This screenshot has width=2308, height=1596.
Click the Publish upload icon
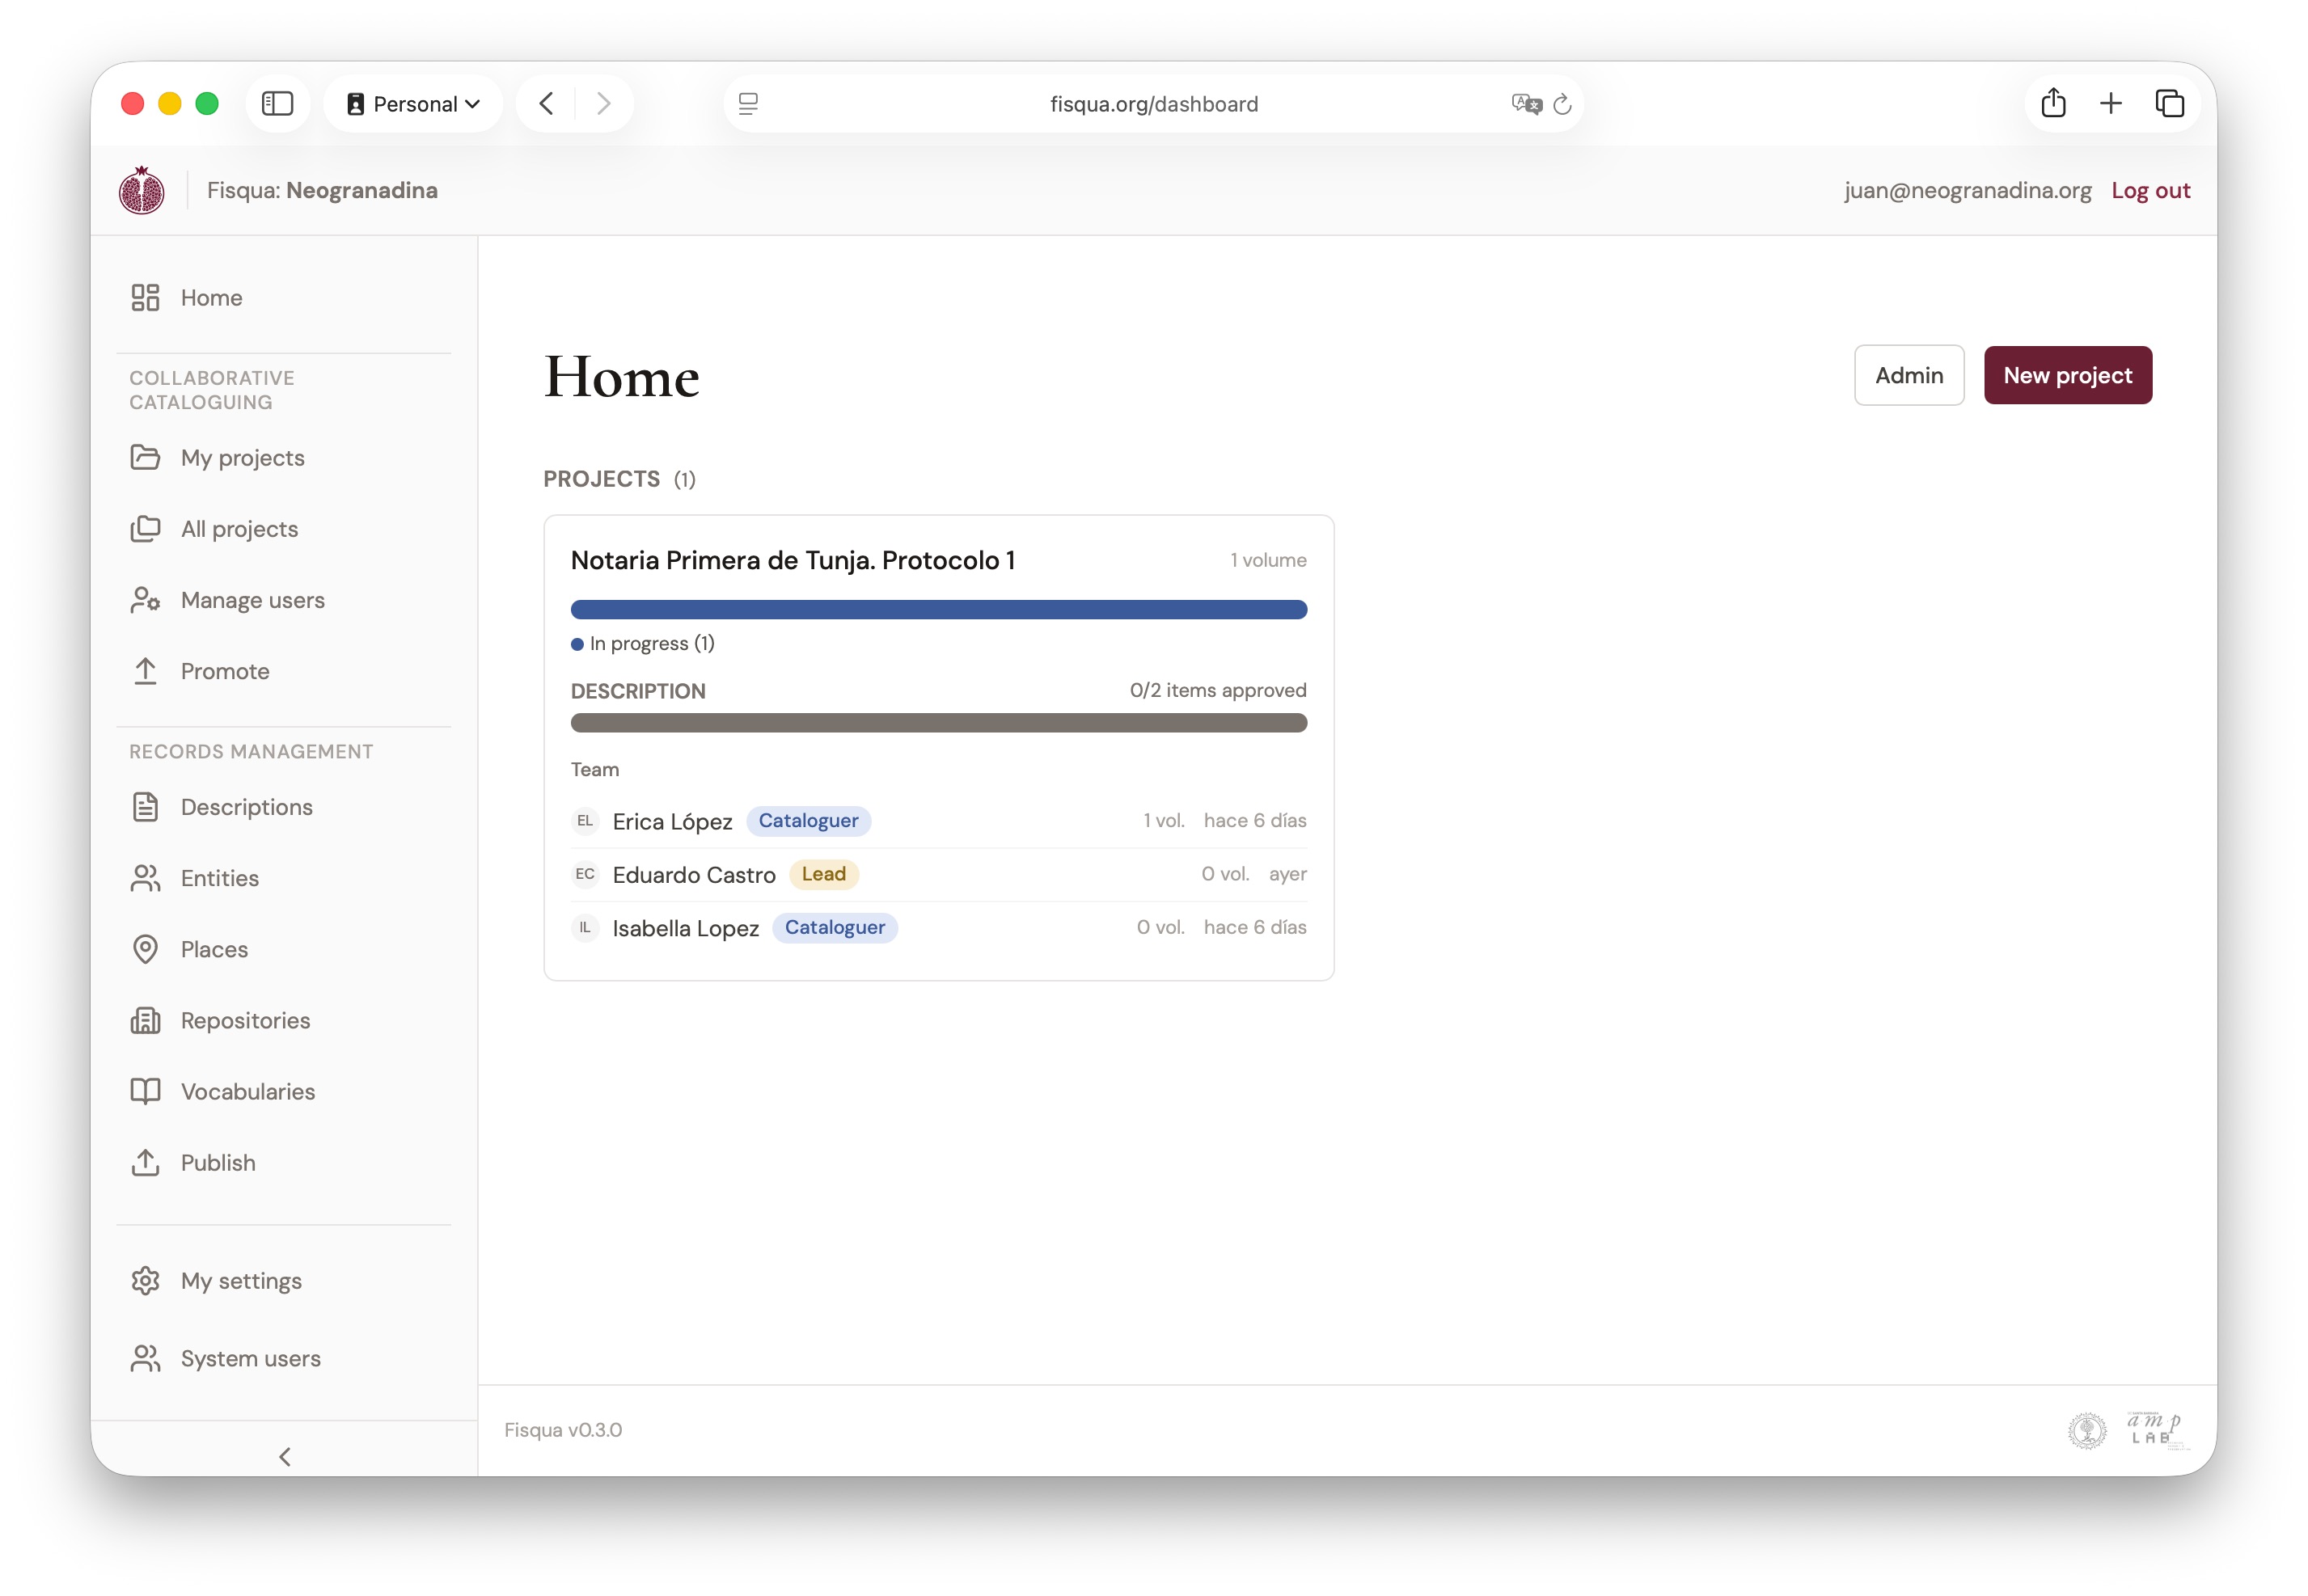click(x=145, y=1162)
